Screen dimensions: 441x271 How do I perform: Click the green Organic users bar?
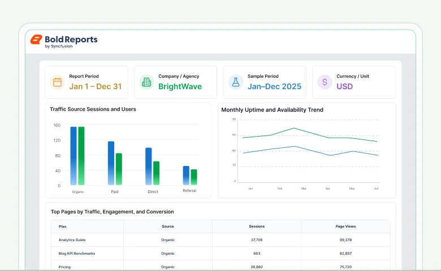(x=81, y=156)
